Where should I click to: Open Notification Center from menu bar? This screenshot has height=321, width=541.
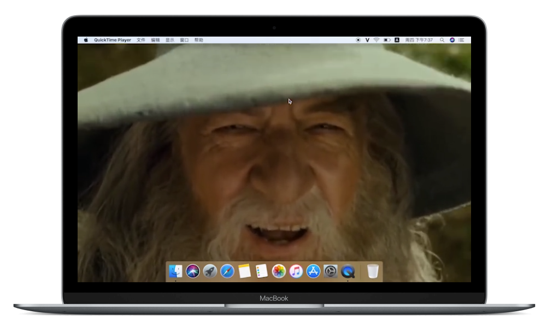pos(462,40)
